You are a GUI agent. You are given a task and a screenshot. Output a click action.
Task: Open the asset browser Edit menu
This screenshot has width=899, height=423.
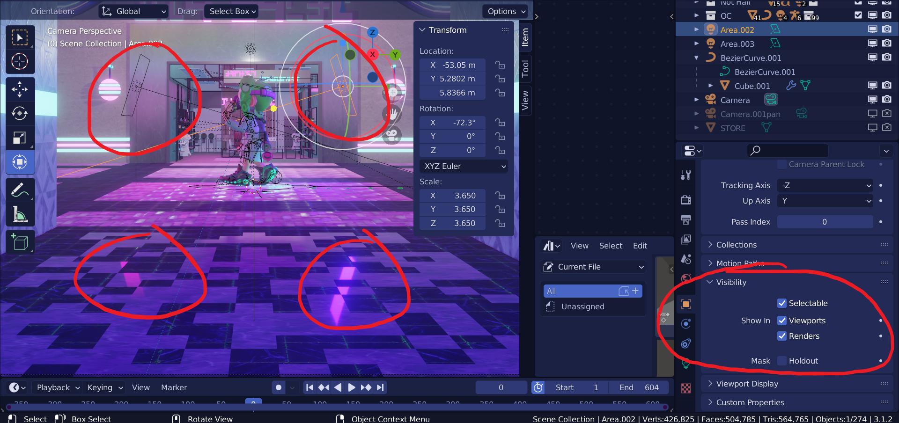click(640, 246)
